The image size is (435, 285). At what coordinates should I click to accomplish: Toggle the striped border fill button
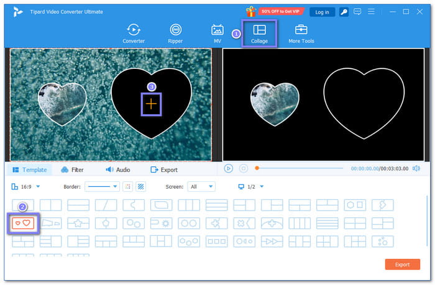pos(140,186)
